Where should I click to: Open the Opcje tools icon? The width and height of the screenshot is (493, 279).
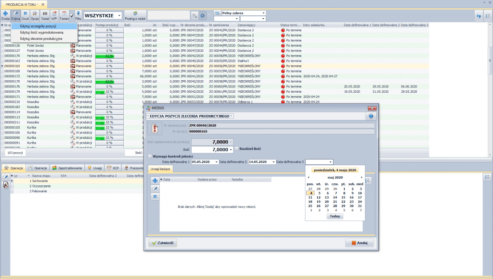tap(35, 15)
